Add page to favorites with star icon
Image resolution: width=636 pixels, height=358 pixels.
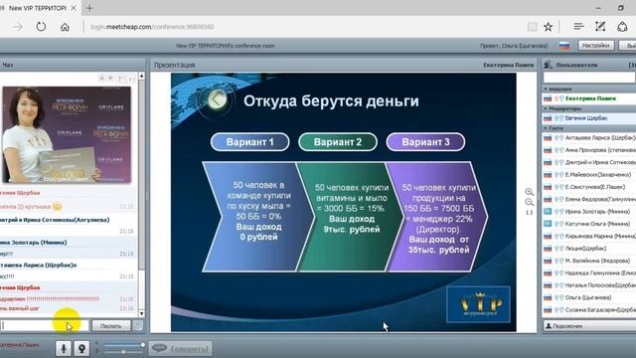(x=549, y=27)
